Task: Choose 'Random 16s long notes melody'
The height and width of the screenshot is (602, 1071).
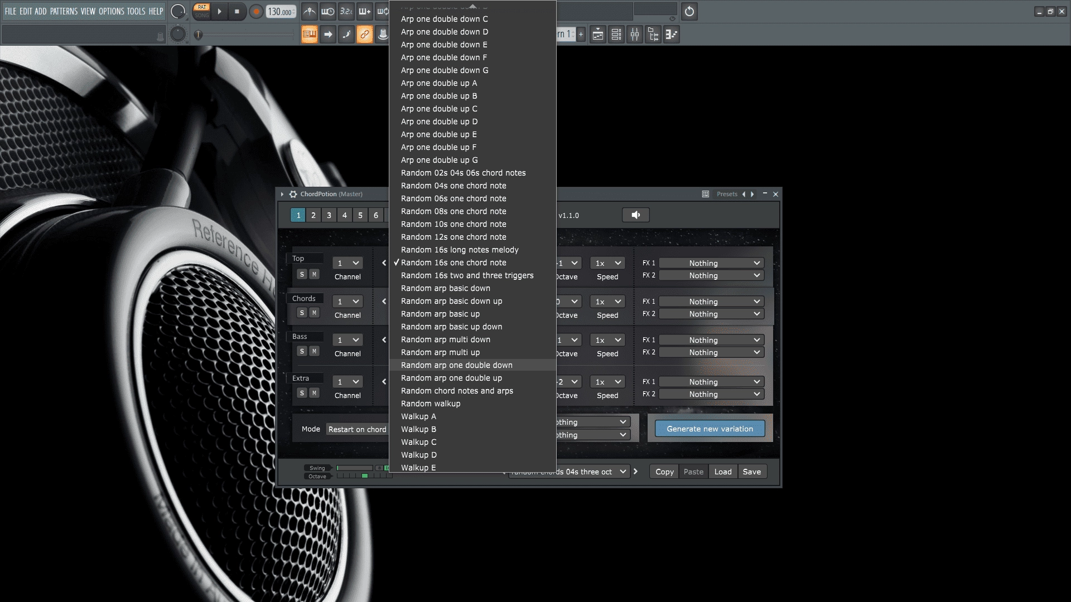Action: pos(472,250)
